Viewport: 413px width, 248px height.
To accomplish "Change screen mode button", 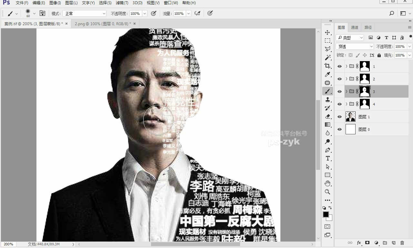I will 327,235.
